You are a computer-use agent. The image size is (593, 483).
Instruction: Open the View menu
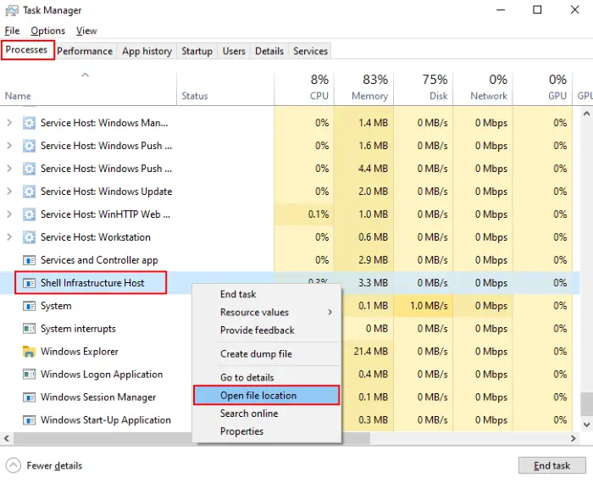point(86,31)
